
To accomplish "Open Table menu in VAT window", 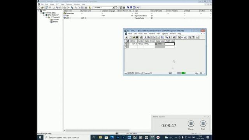I will click(130, 34).
